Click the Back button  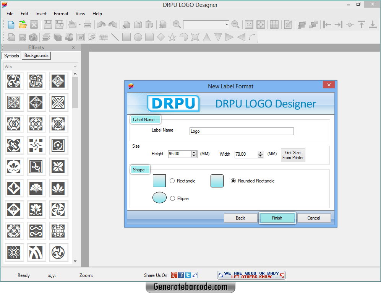(x=240, y=218)
